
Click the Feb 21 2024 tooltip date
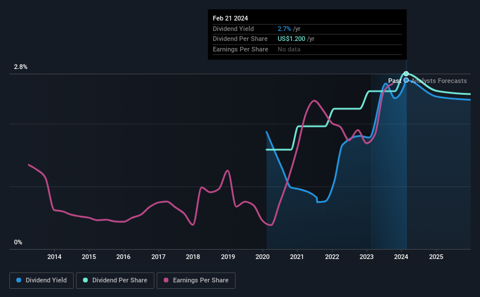coord(230,18)
